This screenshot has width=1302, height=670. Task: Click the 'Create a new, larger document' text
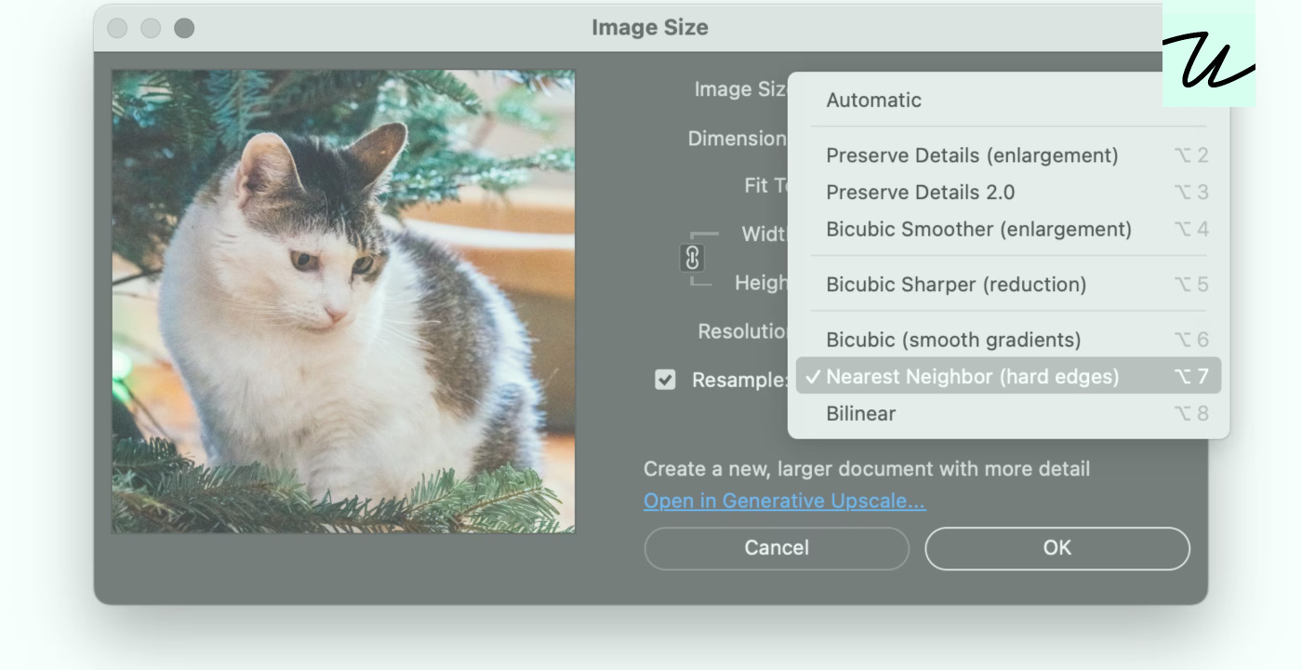point(867,469)
